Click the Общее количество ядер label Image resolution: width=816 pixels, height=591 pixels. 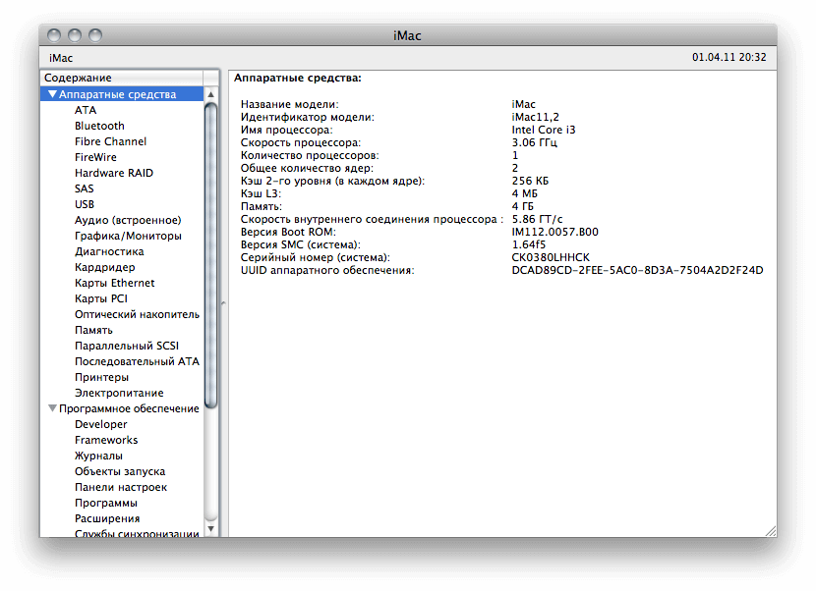click(x=307, y=168)
